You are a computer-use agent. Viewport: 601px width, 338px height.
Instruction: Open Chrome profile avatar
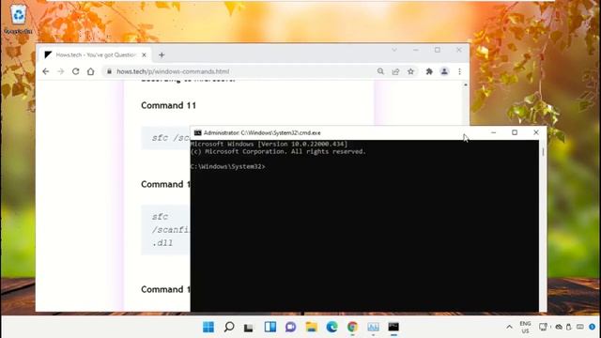coord(444,71)
